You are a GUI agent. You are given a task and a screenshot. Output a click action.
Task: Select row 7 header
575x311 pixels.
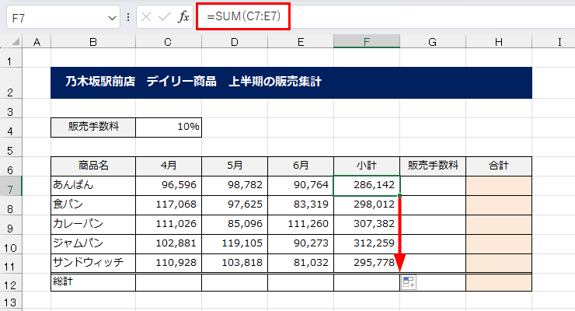(11, 186)
